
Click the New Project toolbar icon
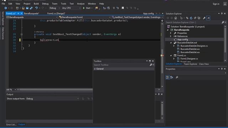(17, 8)
